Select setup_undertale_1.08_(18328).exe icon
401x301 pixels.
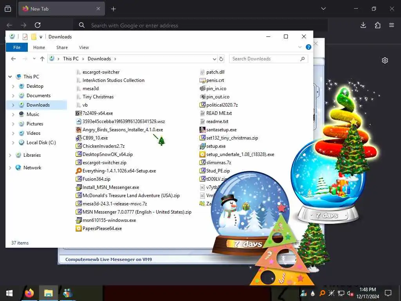pos(202,154)
